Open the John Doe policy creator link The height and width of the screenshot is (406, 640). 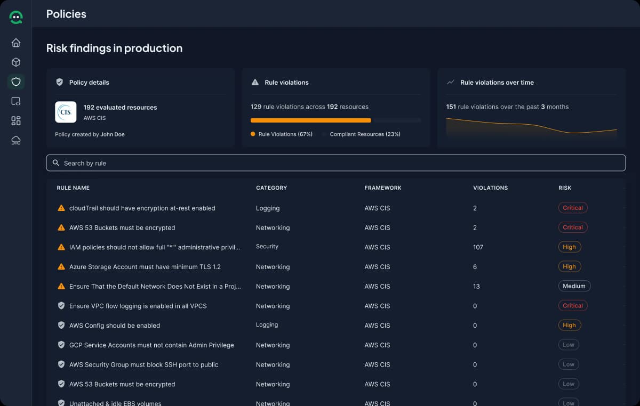click(x=112, y=134)
